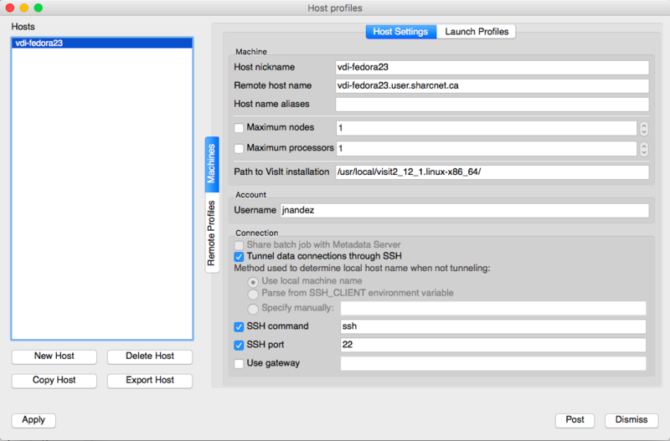The height and width of the screenshot is (441, 670).
Task: Enable the Maximum processors checkbox
Action: point(240,149)
